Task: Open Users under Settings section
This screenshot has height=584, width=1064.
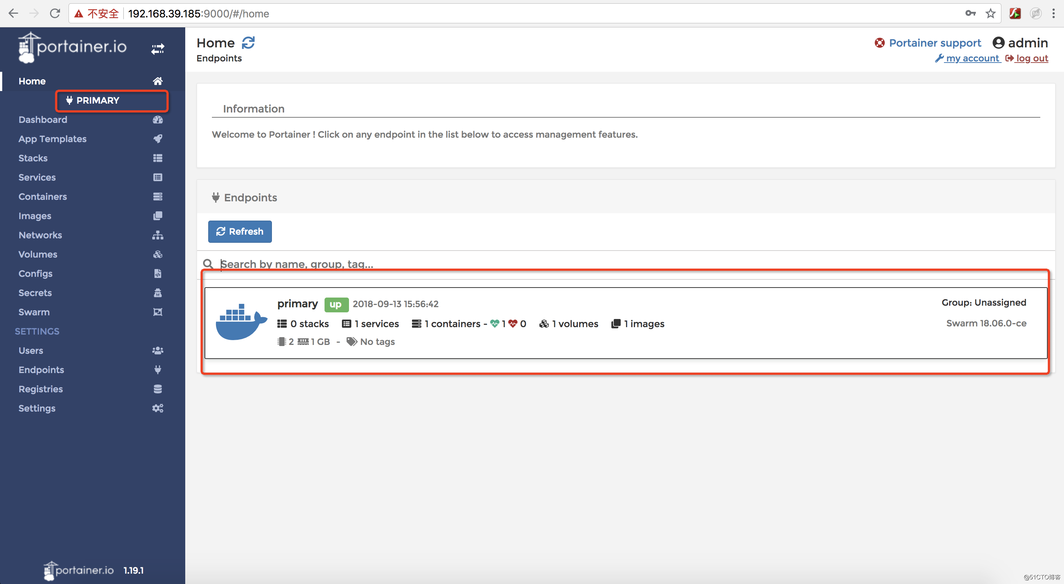Action: [31, 350]
